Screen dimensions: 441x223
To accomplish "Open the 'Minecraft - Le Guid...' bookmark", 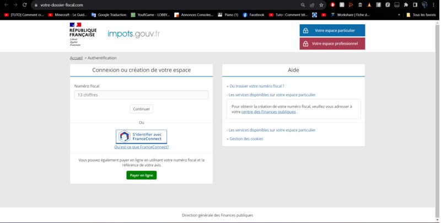I will point(67,15).
